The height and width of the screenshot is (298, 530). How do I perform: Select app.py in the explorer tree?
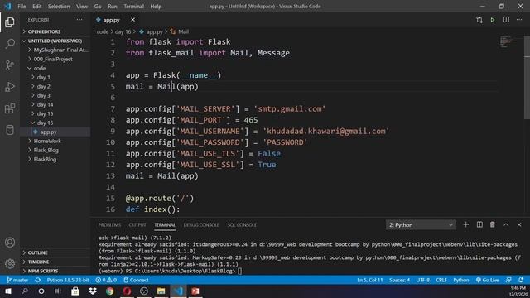click(55, 132)
